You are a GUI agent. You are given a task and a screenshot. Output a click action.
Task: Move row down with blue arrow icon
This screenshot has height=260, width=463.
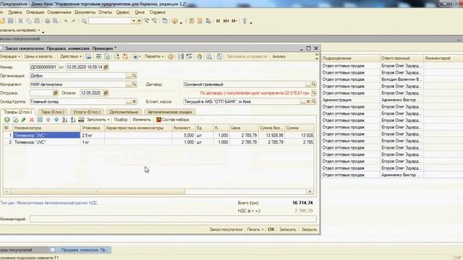(x=56, y=120)
